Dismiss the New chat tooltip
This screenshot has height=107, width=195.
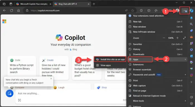coord(51,79)
